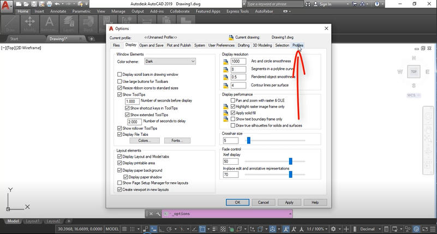Uncheck the Display File Tabs option
437x234 pixels.
[119, 134]
